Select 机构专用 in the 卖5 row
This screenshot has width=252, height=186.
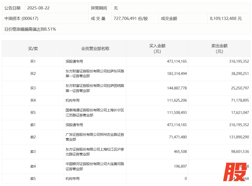tap(72, 179)
